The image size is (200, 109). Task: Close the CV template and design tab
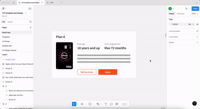[x=42, y=2]
